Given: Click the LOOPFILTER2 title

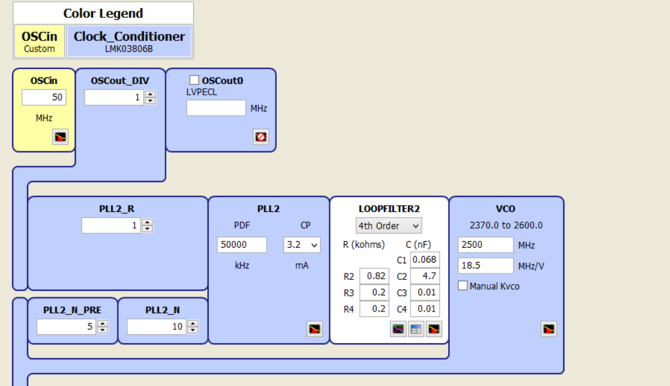Looking at the screenshot, I should tap(389, 209).
